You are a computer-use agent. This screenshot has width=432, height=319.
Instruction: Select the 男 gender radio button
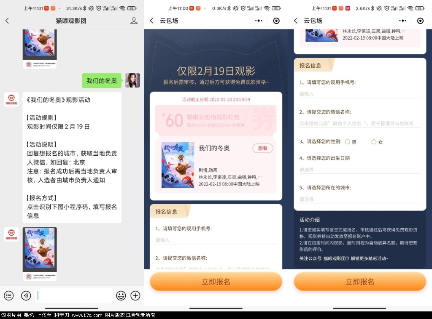(348, 142)
